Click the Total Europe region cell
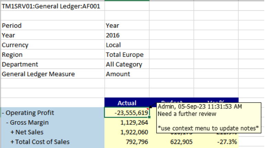 coord(127,55)
